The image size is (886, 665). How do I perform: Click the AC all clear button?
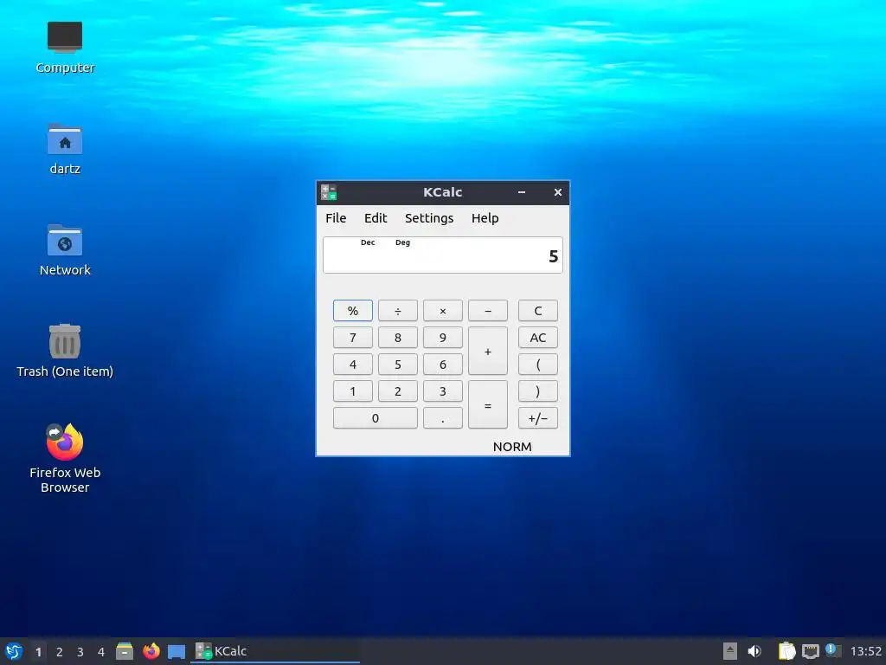coord(538,338)
